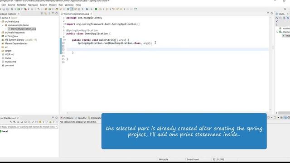Open the Search menu
The image size is (290, 163).
click(x=43, y=5)
